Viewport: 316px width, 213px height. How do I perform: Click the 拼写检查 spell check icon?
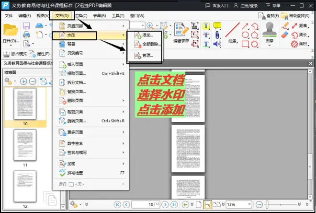pos(63,173)
